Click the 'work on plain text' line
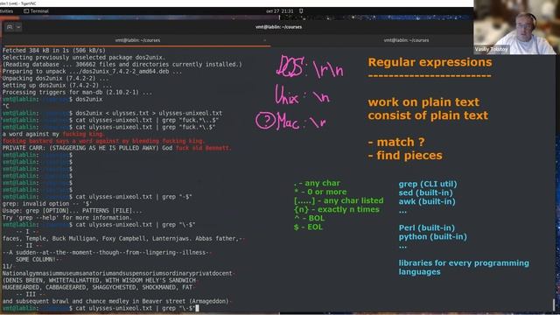Image resolution: width=560 pixels, height=315 pixels. (423, 102)
